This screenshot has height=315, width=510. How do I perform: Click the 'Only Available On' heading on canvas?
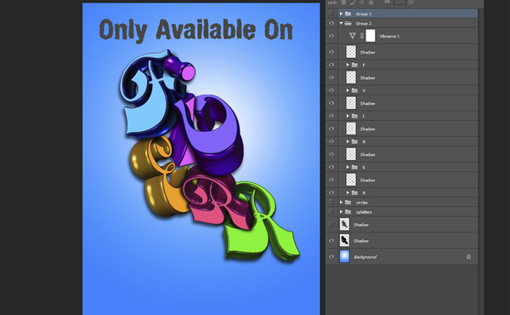coord(195,30)
